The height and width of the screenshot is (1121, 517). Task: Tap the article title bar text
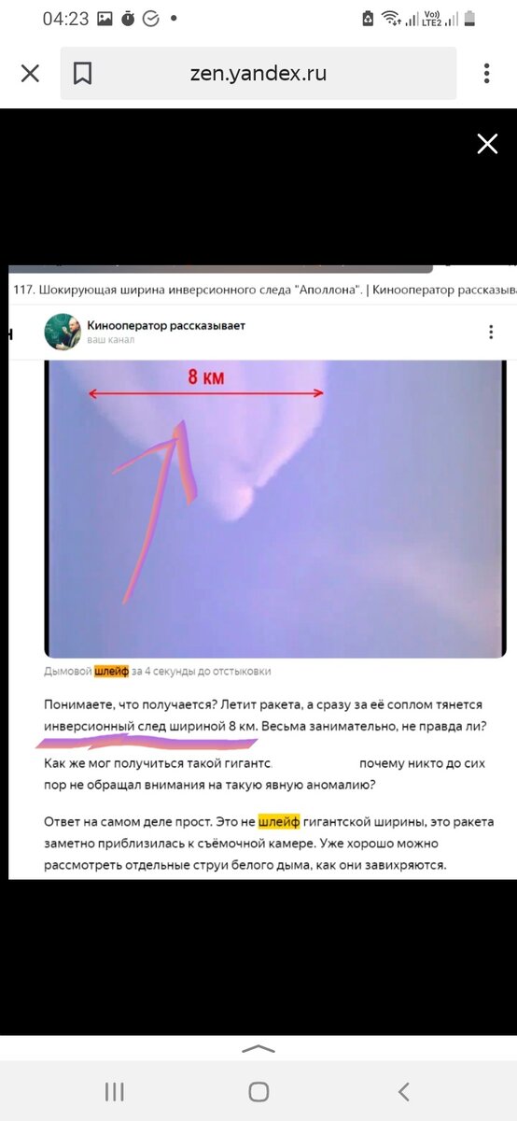pyautogui.click(x=265, y=290)
